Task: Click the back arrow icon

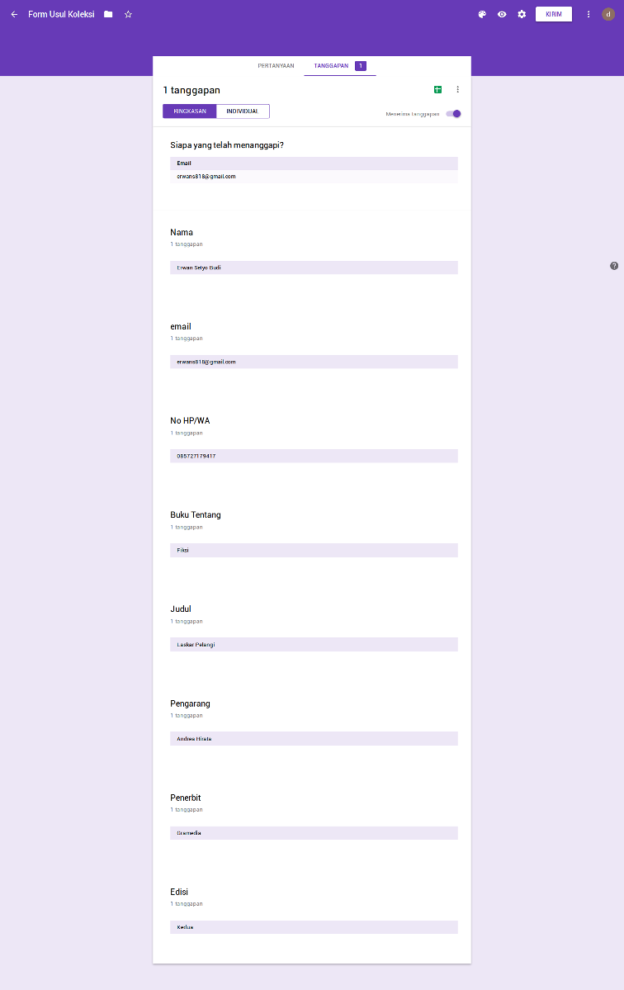Action: (x=14, y=14)
